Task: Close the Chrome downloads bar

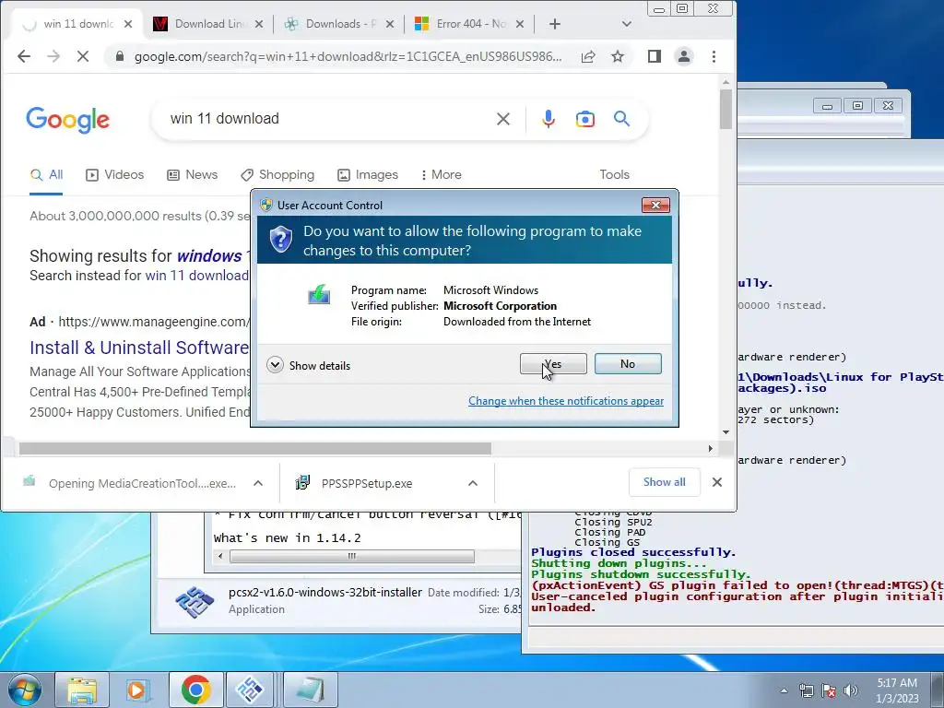Action: click(x=717, y=482)
